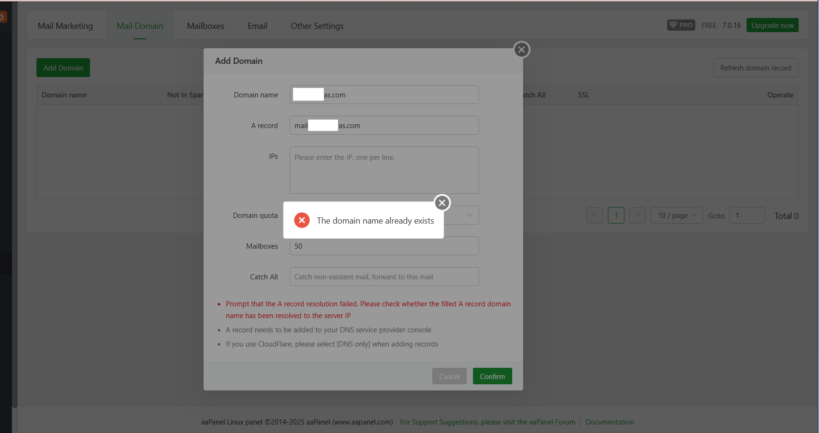Viewport: 819px width, 433px height.
Task: Click the PRO diamond badge
Action: [x=681, y=25]
